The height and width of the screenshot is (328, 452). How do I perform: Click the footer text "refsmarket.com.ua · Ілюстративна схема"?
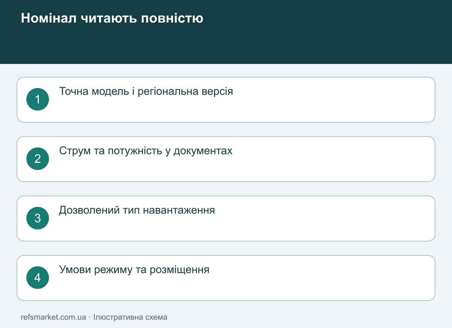(x=94, y=317)
